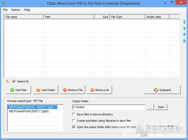Open the Option menu

(15, 10)
